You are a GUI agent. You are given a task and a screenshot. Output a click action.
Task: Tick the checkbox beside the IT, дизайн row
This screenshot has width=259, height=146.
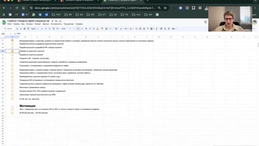tap(12, 77)
